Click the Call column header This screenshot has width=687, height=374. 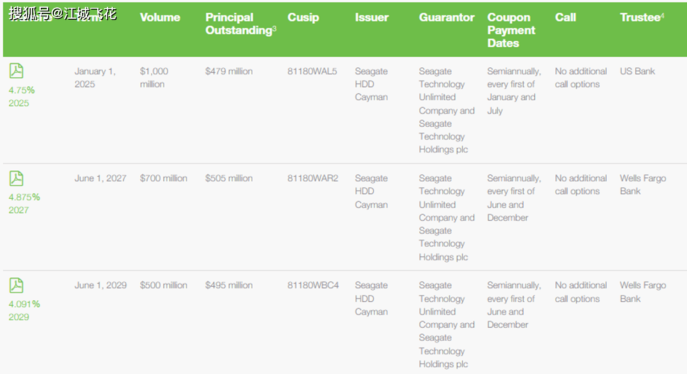pyautogui.click(x=565, y=17)
